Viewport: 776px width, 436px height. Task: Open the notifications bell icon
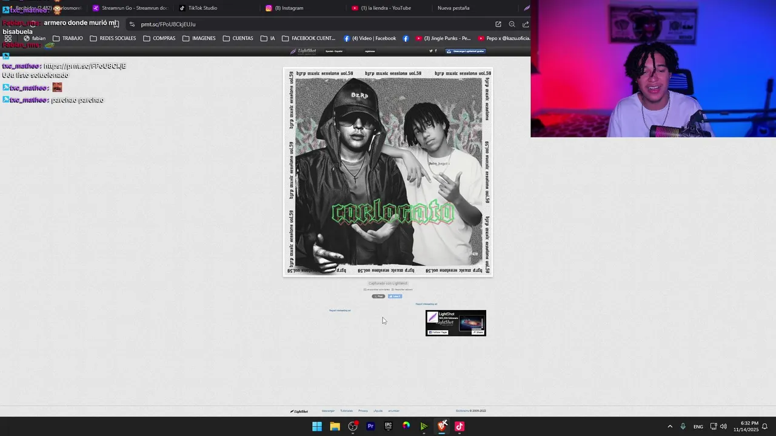click(765, 426)
